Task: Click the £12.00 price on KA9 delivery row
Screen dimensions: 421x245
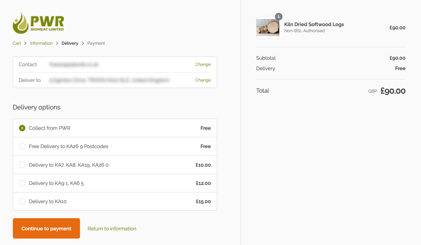Action: [203, 183]
